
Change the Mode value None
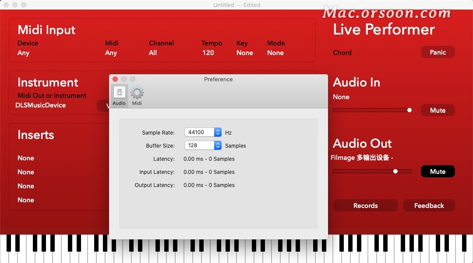pos(275,53)
